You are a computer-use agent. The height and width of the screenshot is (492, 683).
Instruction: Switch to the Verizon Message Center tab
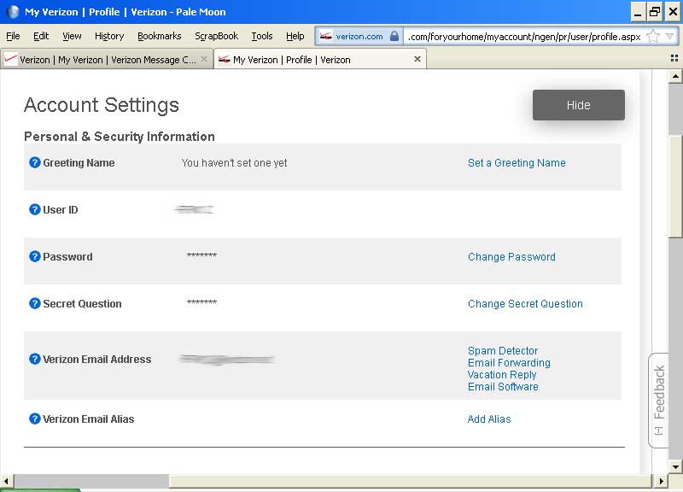[x=107, y=59]
